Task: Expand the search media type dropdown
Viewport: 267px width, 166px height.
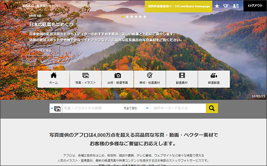Action: [55, 108]
